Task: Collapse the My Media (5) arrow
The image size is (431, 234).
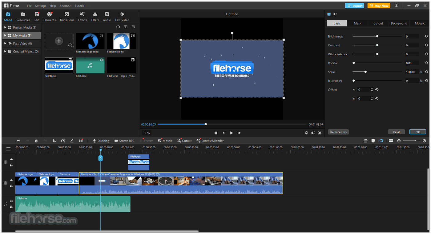Action: [5, 35]
